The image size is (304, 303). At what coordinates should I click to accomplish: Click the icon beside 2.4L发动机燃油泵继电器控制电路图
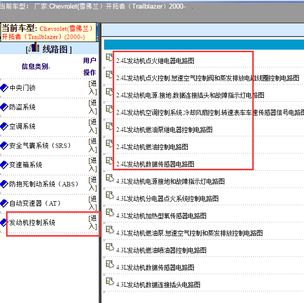[109, 127]
